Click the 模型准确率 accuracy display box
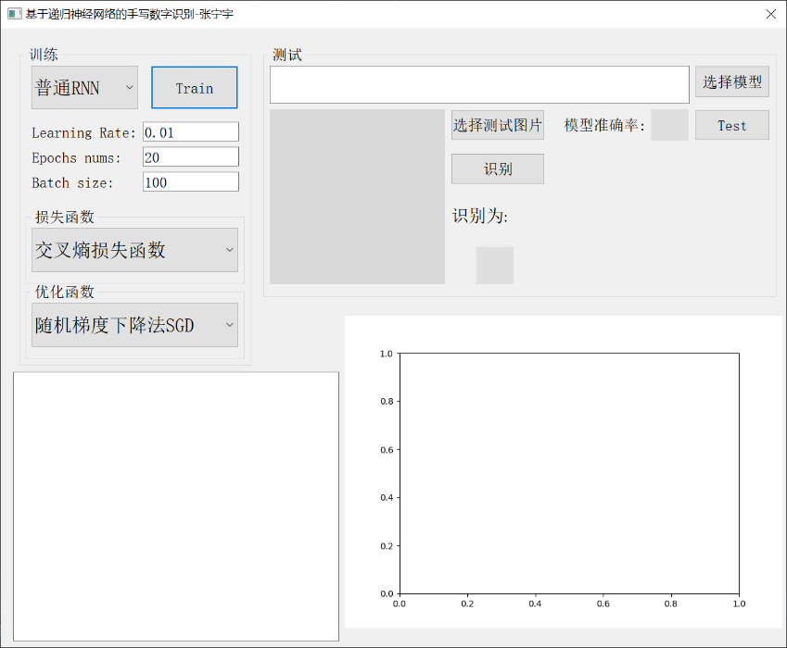Viewport: 787px width, 648px height. click(x=669, y=125)
